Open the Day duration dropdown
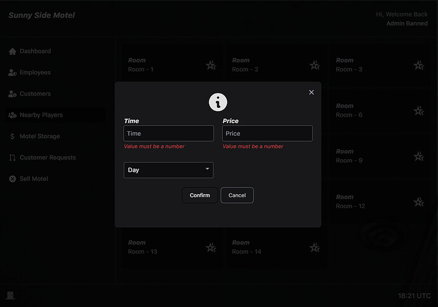Viewport: 438px width, 307px height. coord(168,170)
